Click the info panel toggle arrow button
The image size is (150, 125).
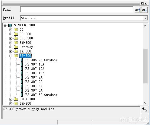pos(144,110)
